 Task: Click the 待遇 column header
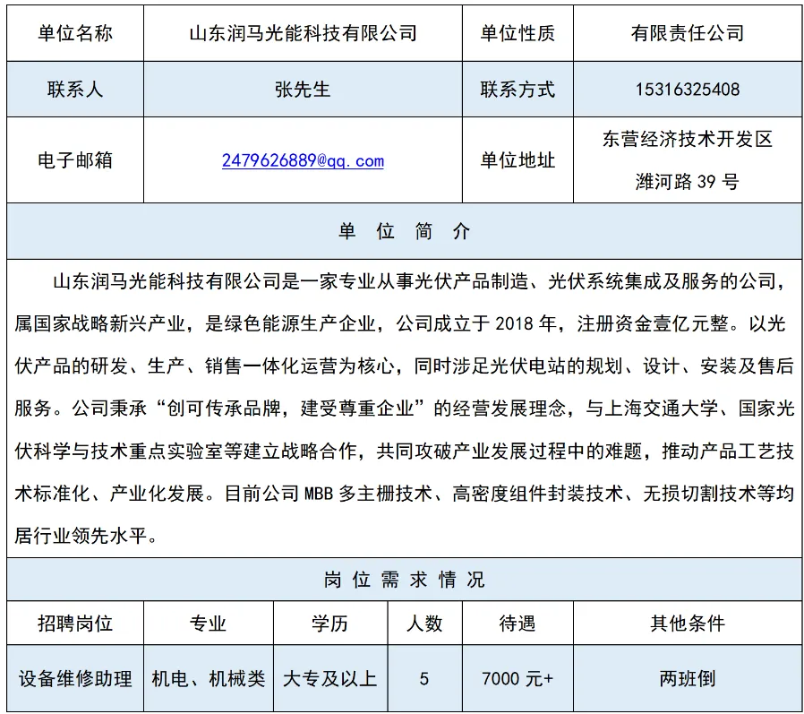517,624
